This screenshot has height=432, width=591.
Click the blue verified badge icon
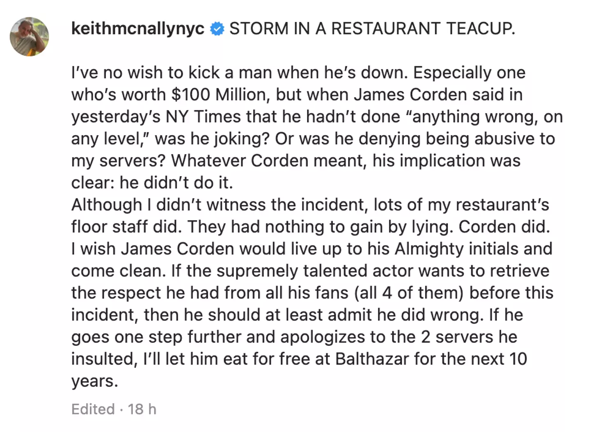[217, 29]
